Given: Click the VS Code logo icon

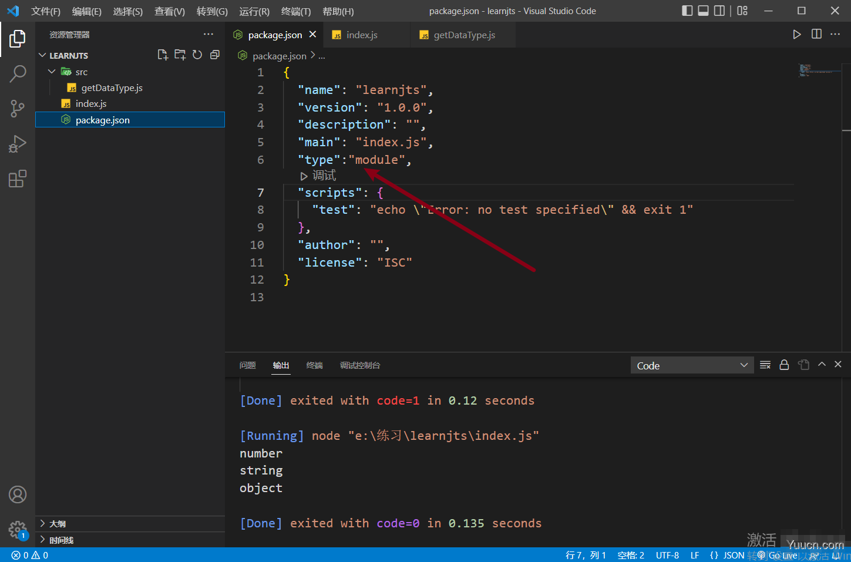Looking at the screenshot, I should (x=13, y=11).
